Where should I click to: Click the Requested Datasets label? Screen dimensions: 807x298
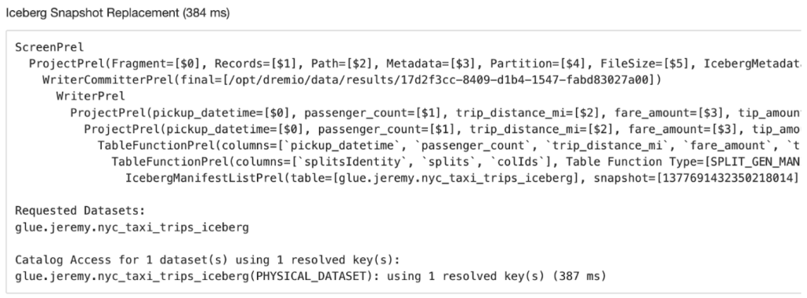(80, 211)
